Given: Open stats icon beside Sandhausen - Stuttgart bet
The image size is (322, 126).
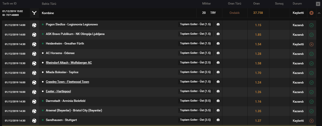Looking at the screenshot, I should point(218,120).
